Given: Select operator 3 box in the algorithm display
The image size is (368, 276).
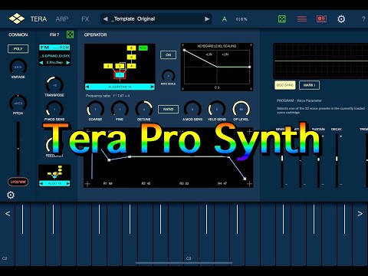Looking at the screenshot, I should 120,66.
